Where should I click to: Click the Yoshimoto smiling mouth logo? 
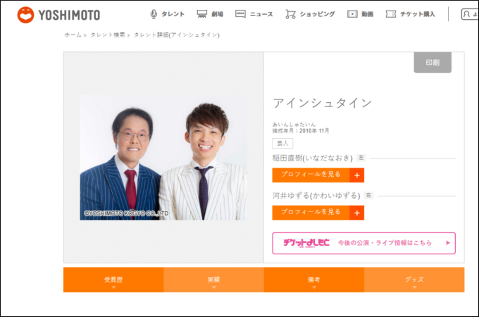click(x=25, y=15)
